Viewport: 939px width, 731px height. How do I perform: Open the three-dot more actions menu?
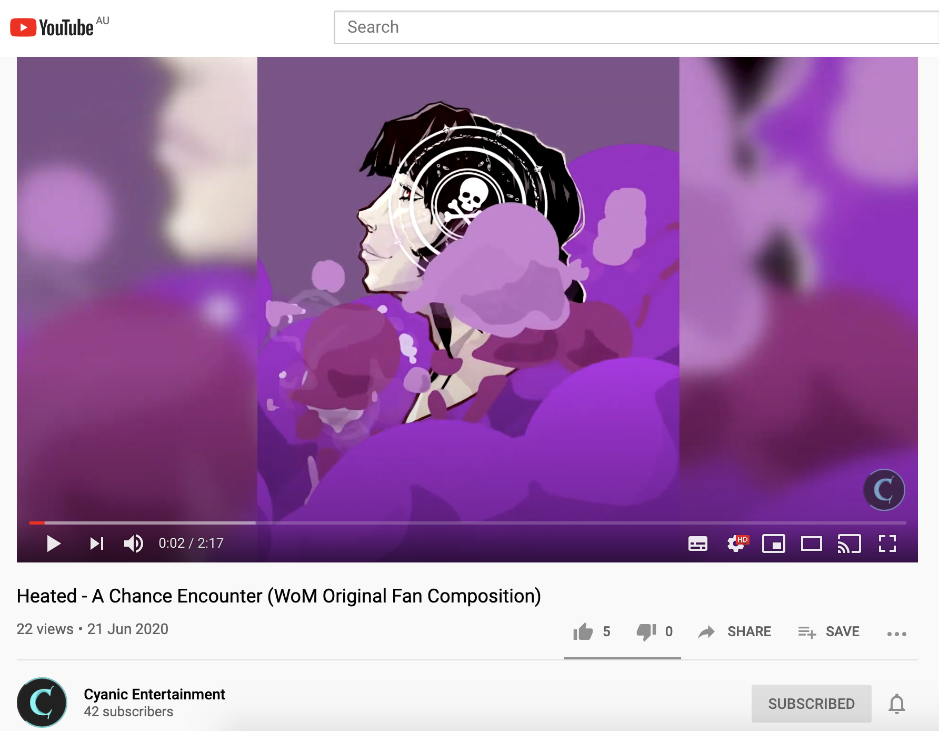pyautogui.click(x=897, y=634)
